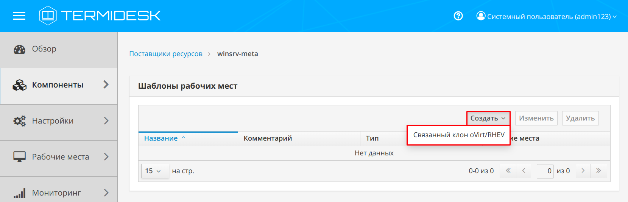
Task: Open the help question mark icon
Action: (x=458, y=16)
